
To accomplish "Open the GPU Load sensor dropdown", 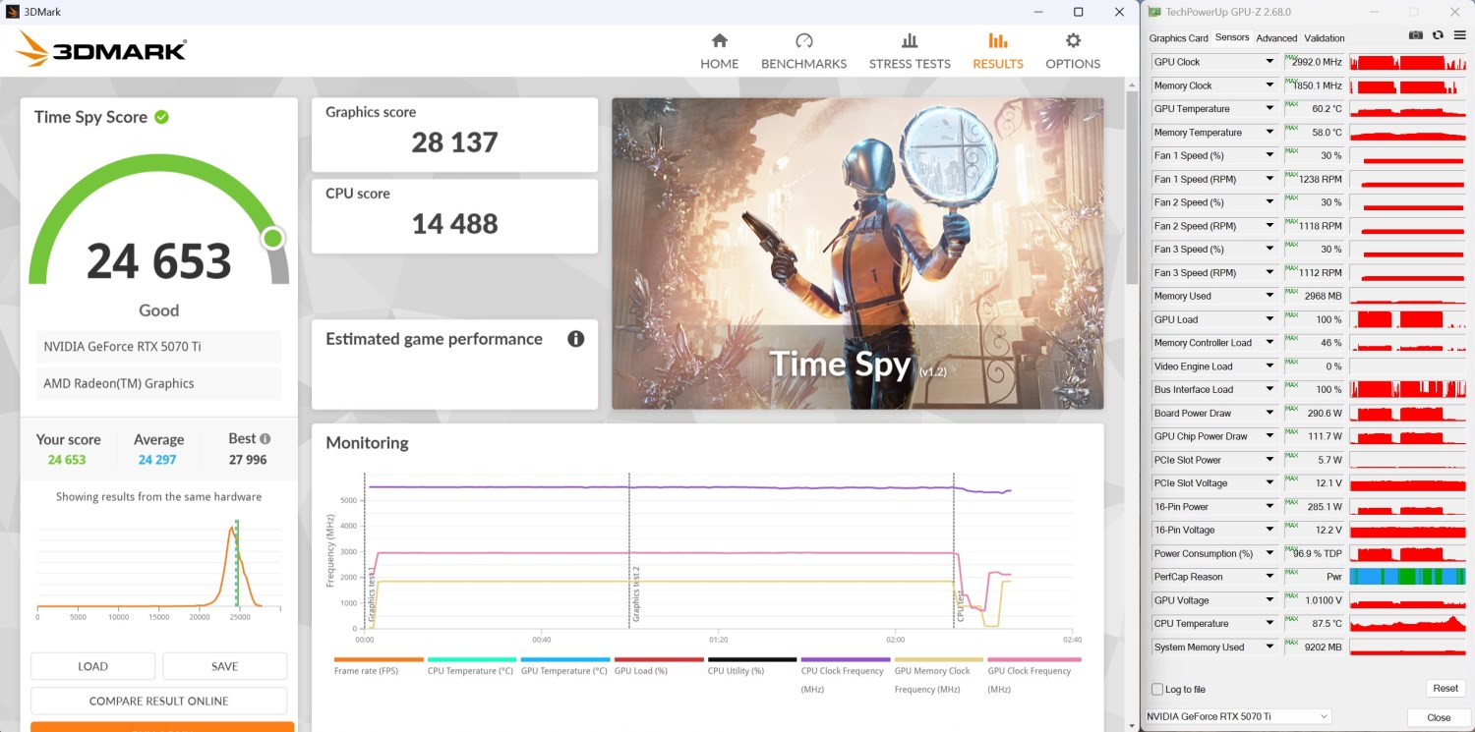I will (x=1269, y=319).
